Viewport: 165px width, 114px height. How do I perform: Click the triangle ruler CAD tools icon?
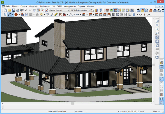[132, 10]
